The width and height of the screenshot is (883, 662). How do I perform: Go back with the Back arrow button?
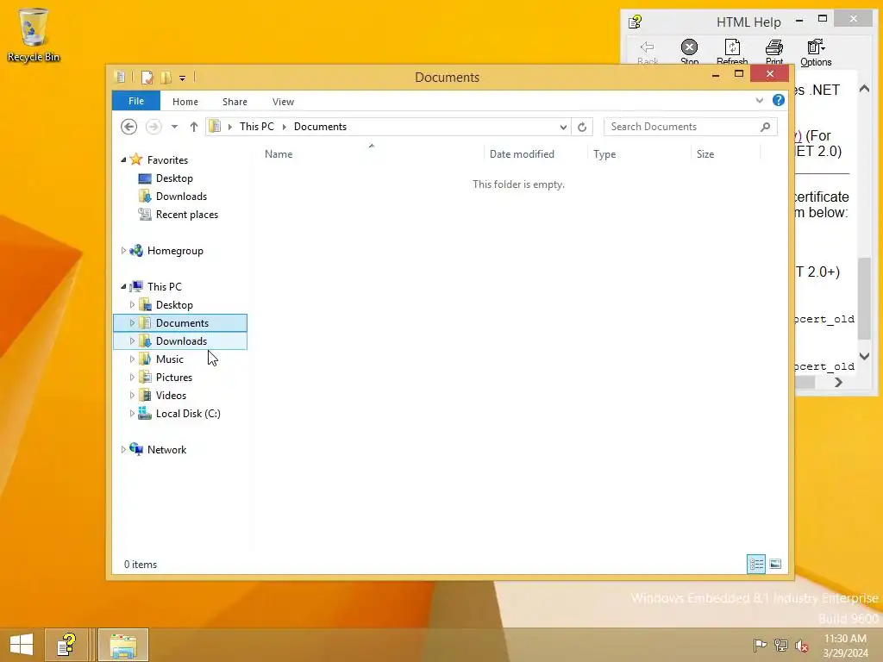(129, 127)
